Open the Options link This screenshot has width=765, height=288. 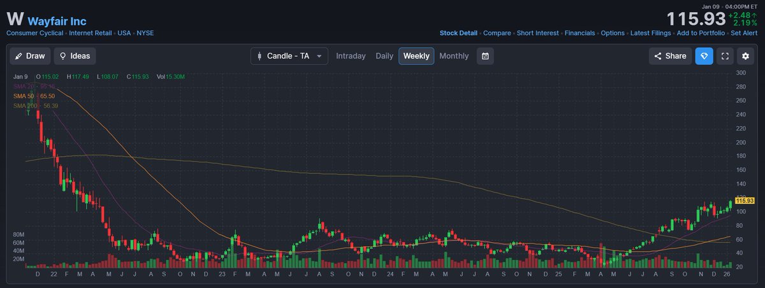pyautogui.click(x=613, y=33)
